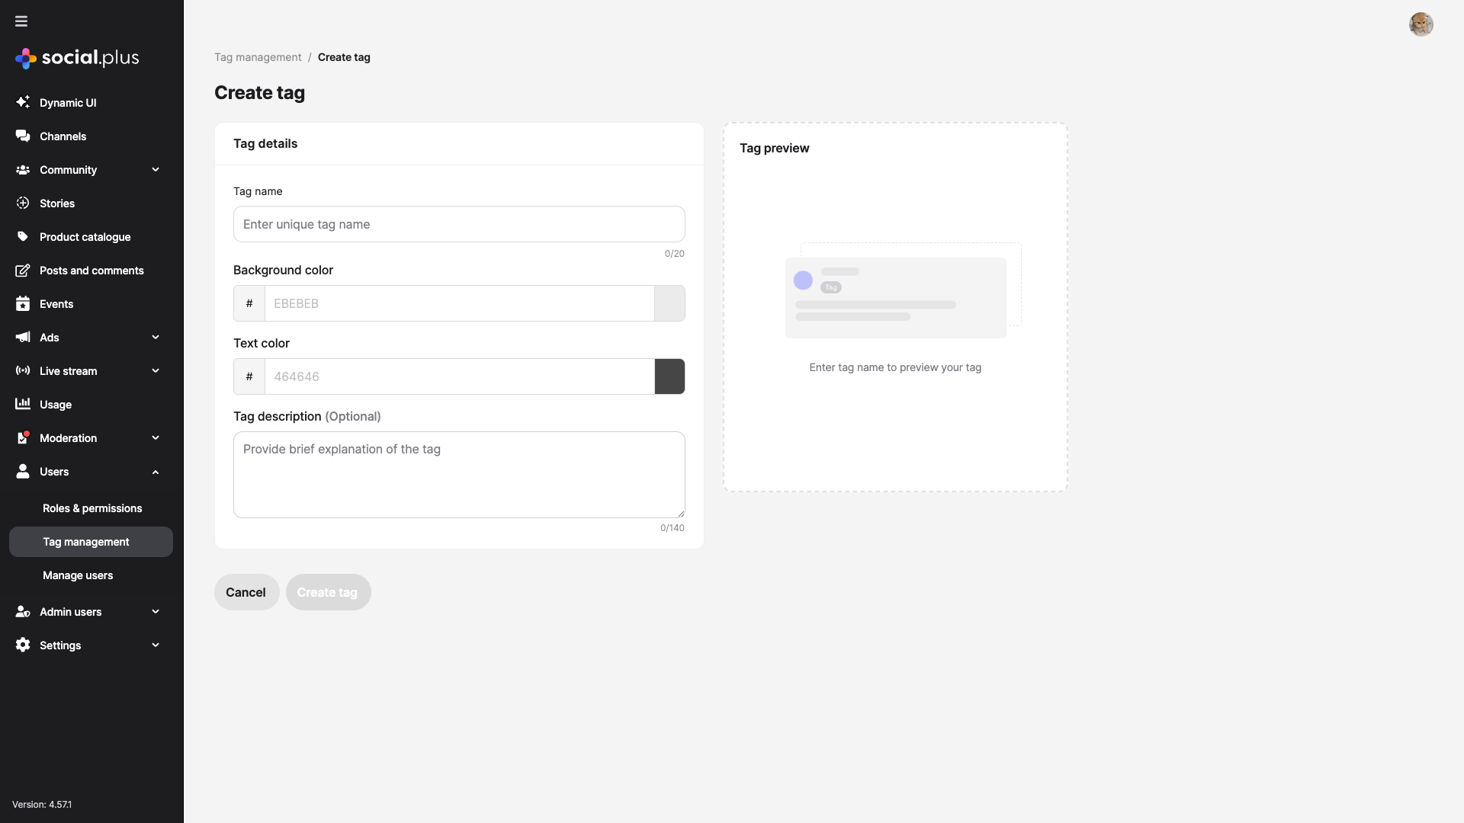1464x823 pixels.
Task: Open the text color swatch picker
Action: (x=669, y=376)
